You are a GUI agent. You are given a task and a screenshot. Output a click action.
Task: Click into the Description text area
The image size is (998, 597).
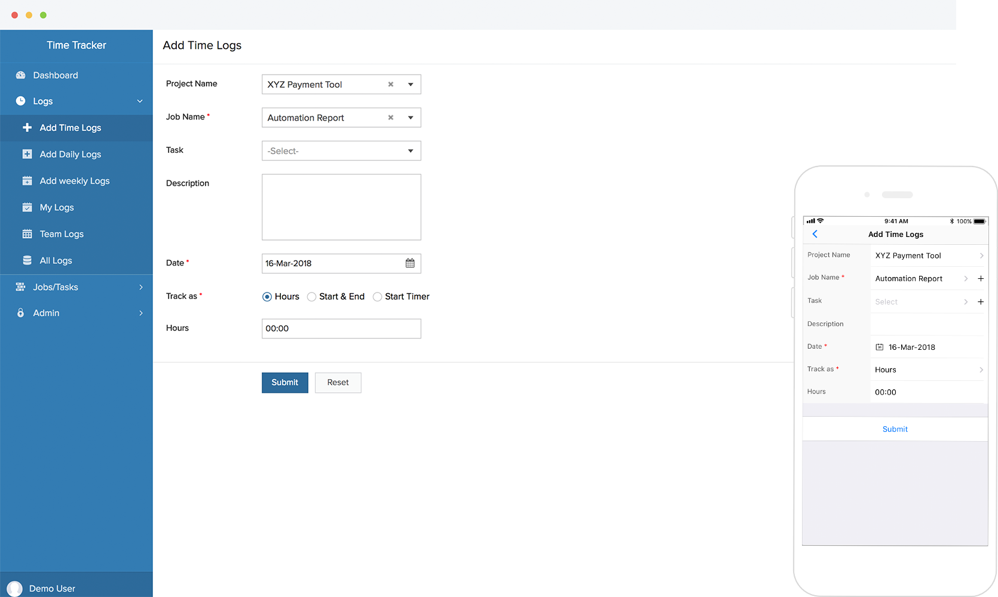tap(341, 207)
